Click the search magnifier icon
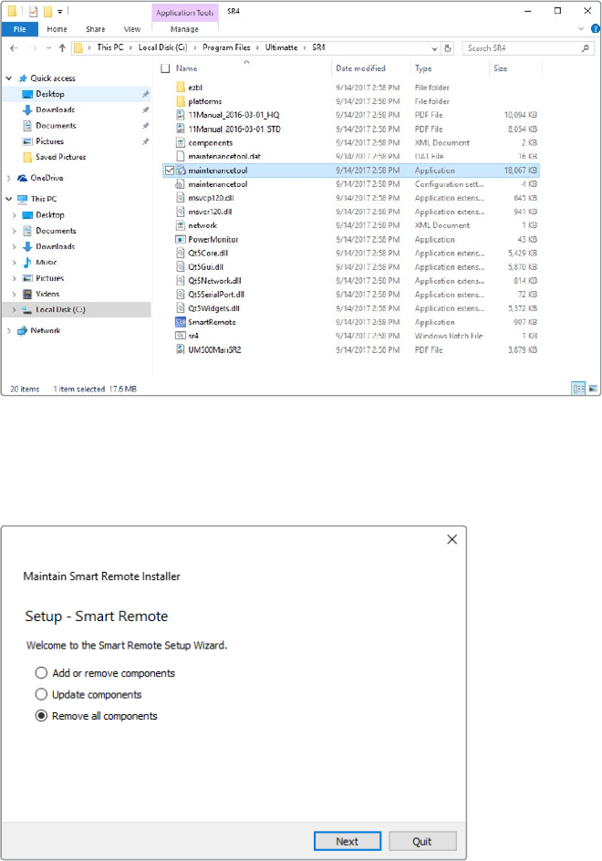This screenshot has height=861, width=602. (586, 48)
